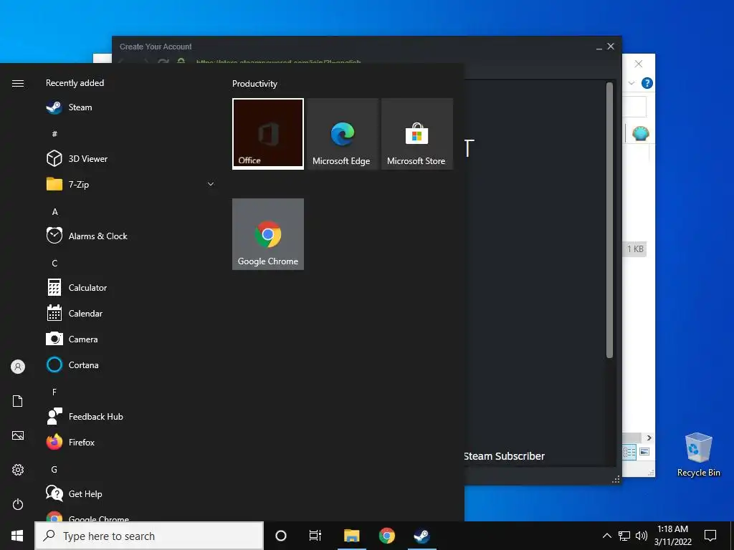Jump to letter G section header

tap(54, 470)
